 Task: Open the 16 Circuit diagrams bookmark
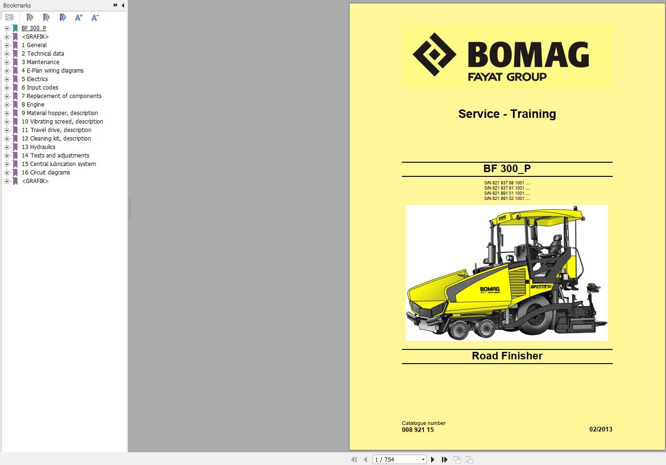click(46, 172)
